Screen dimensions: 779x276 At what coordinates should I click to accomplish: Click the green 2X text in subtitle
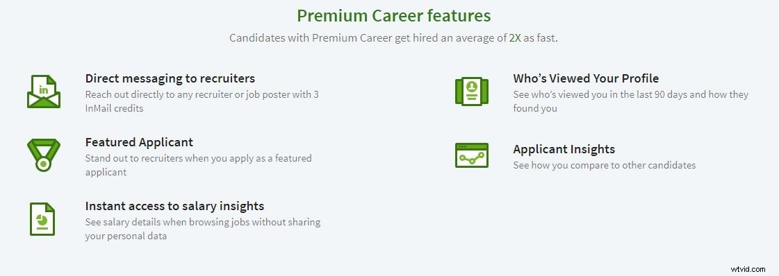pos(515,38)
